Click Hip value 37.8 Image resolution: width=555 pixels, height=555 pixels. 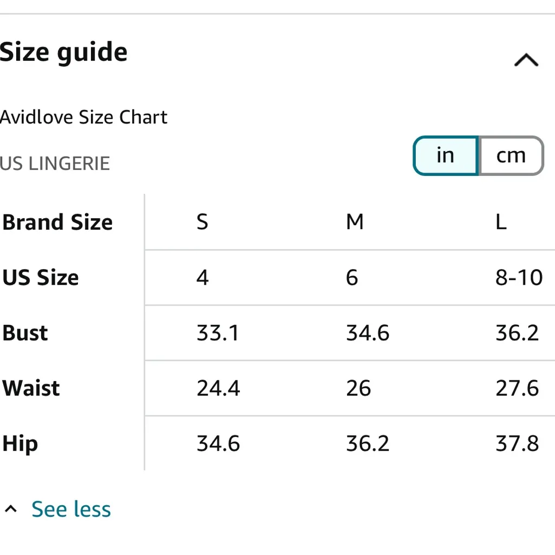[x=517, y=444]
